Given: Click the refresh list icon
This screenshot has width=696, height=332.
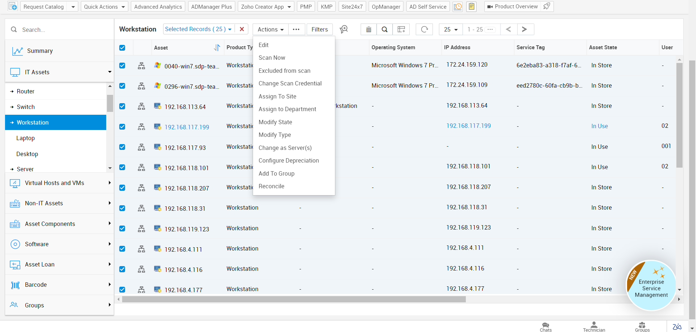Looking at the screenshot, I should (x=424, y=29).
